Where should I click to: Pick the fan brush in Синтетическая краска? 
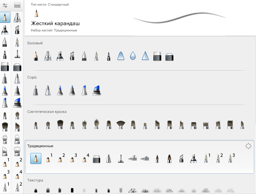pyautogui.click(x=121, y=125)
